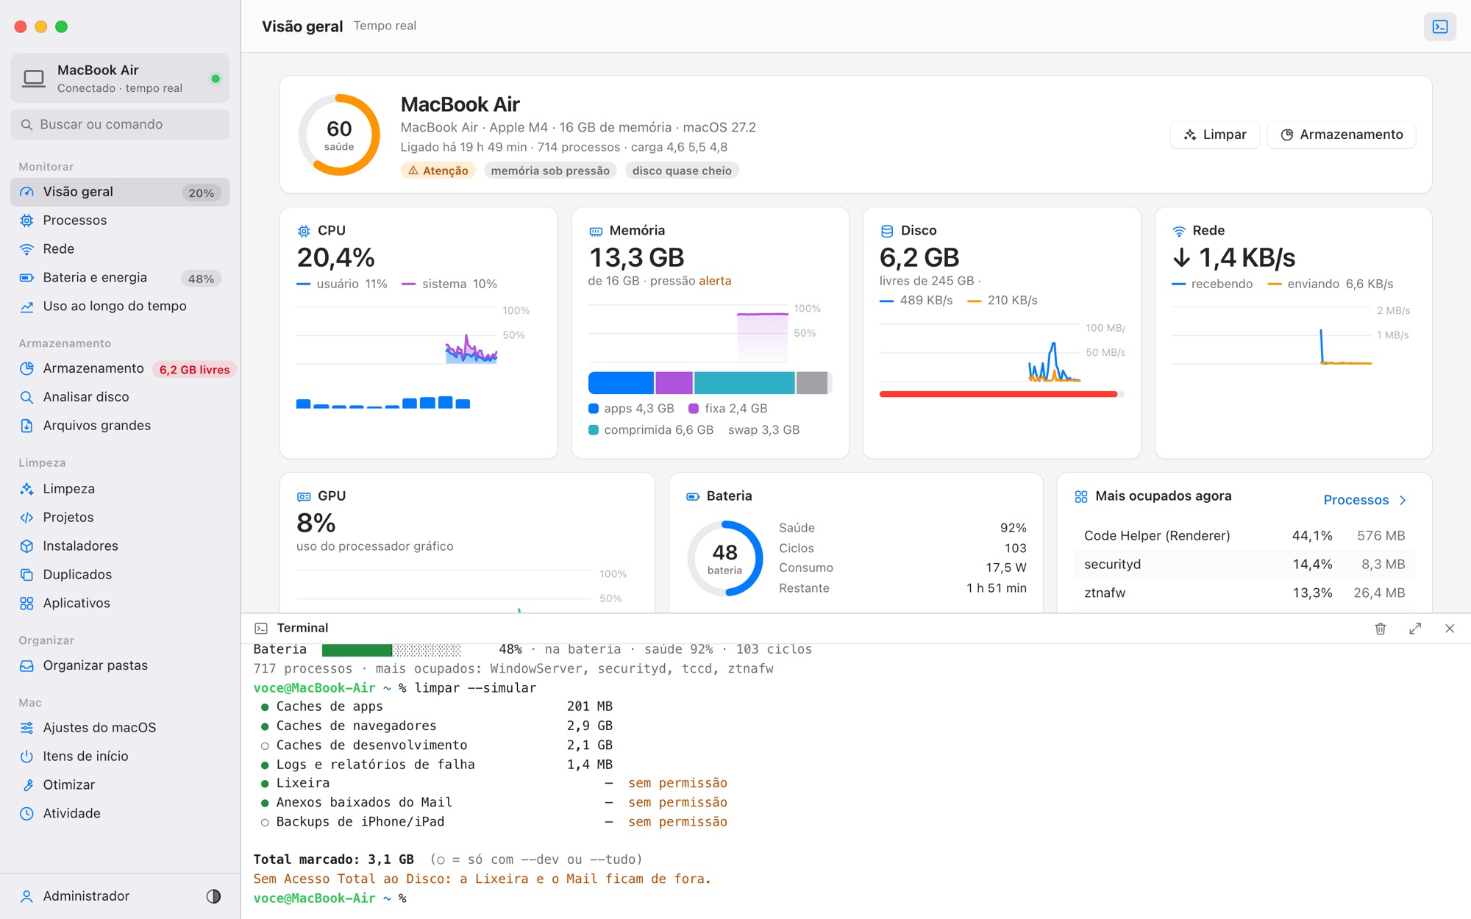Click the Administrador account at bottom
The image size is (1471, 919).
point(86,896)
